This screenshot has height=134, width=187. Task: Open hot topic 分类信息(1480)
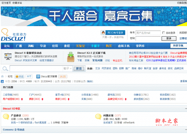(x=90, y=95)
